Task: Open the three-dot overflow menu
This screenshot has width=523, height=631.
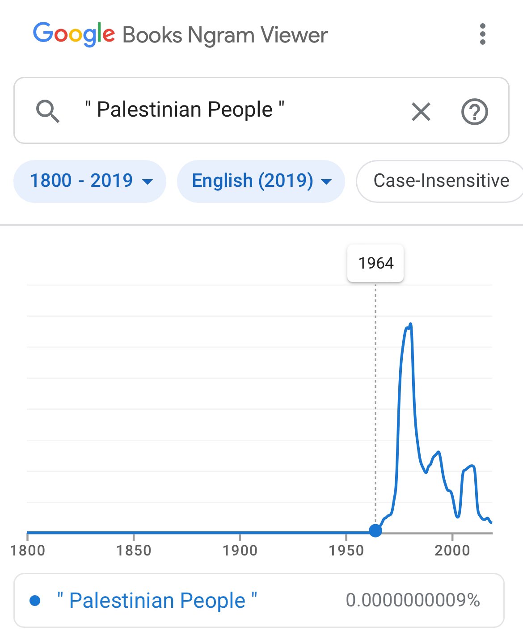Action: [x=482, y=34]
